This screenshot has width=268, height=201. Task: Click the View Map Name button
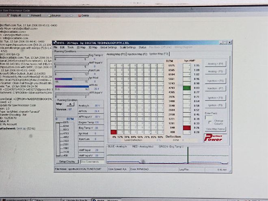click(215, 129)
